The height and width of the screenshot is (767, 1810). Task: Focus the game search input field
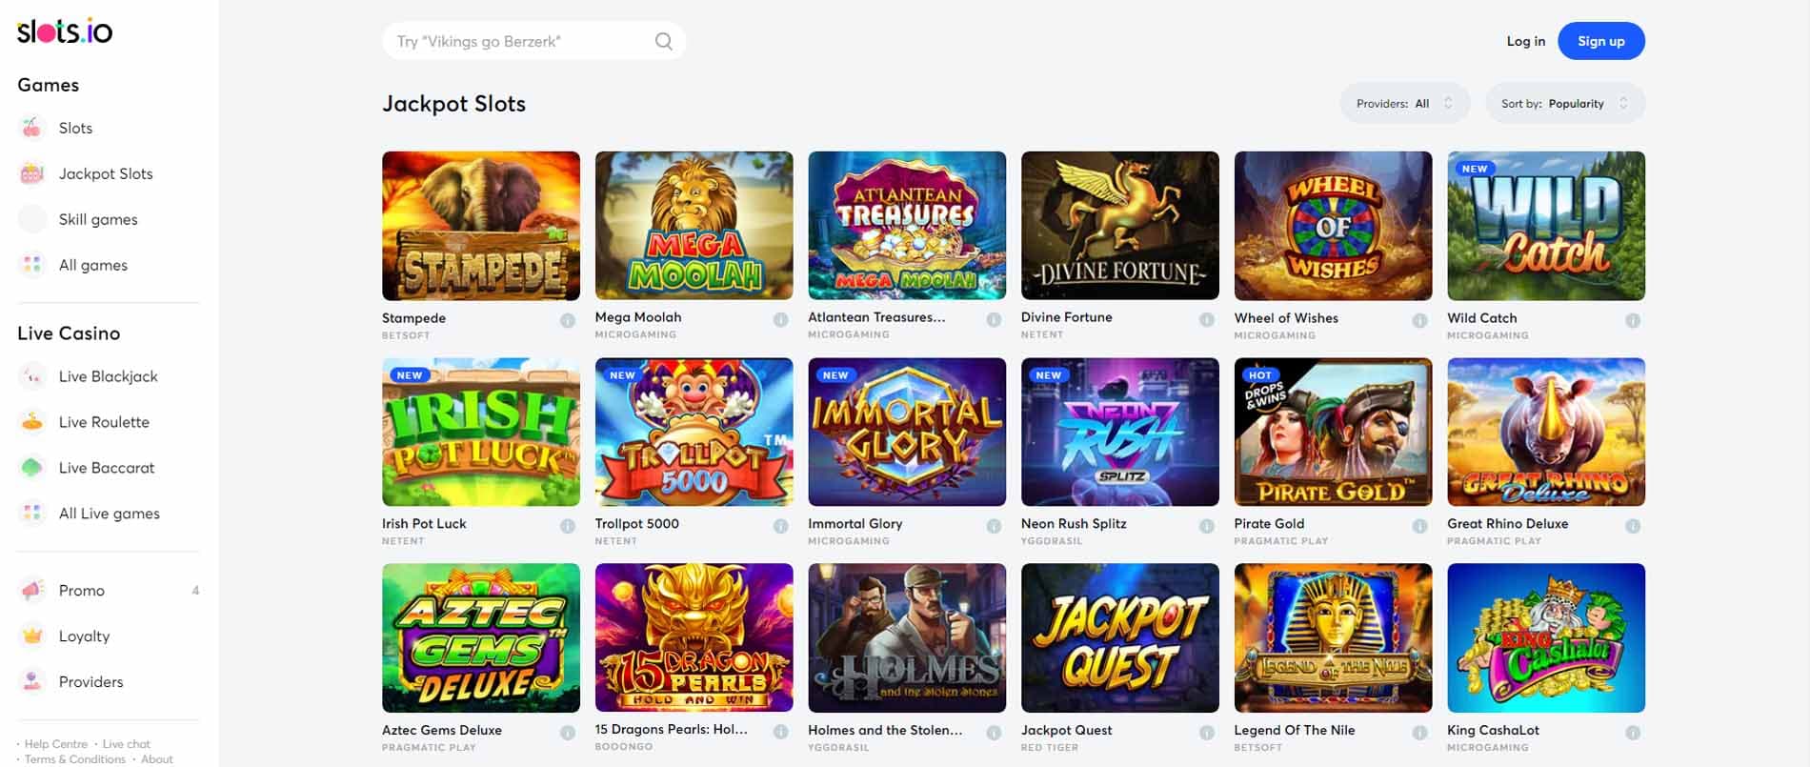tap(519, 41)
